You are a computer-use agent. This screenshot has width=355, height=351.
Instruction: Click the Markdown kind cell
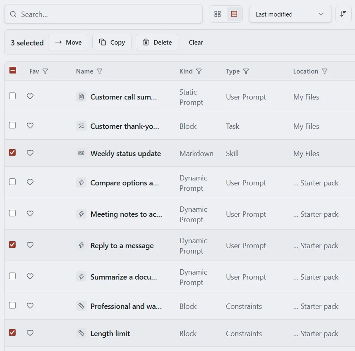click(x=196, y=154)
